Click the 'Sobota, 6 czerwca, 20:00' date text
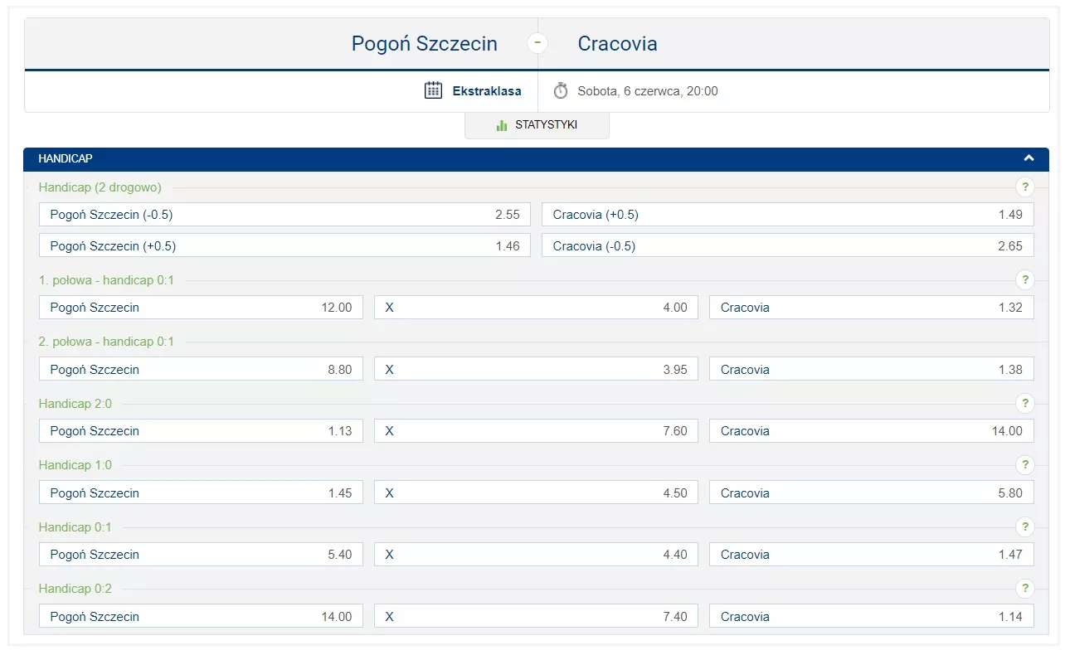The height and width of the screenshot is (655, 1065). [648, 91]
